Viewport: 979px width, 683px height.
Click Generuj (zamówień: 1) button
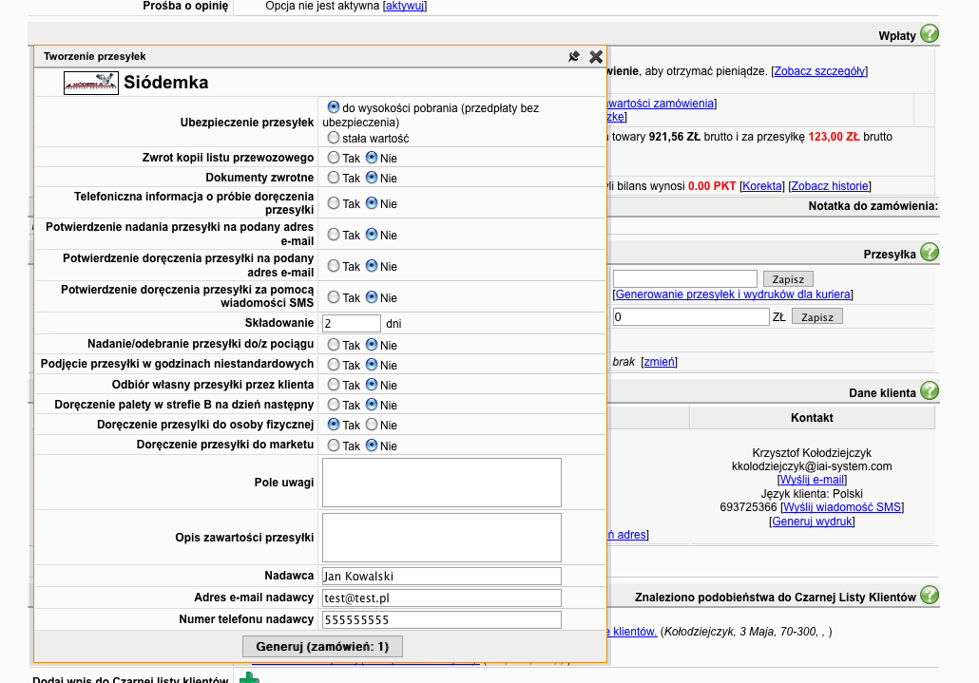(x=322, y=646)
